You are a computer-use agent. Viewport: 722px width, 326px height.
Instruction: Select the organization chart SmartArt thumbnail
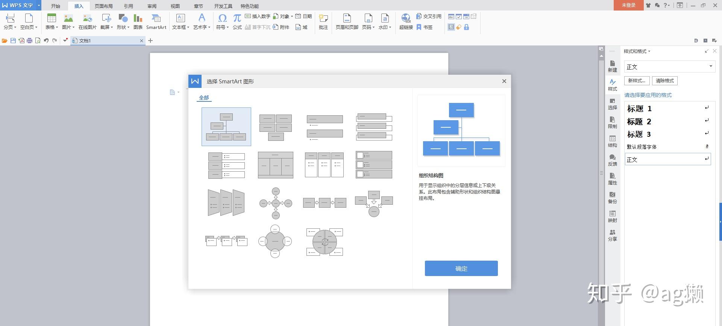[226, 127]
